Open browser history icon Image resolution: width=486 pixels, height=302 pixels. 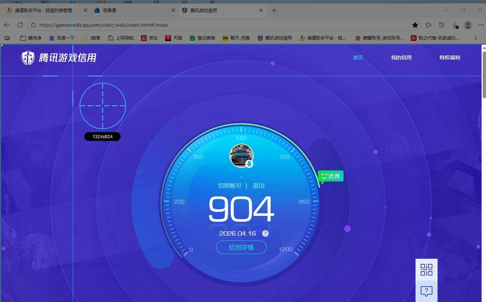[x=442, y=25]
